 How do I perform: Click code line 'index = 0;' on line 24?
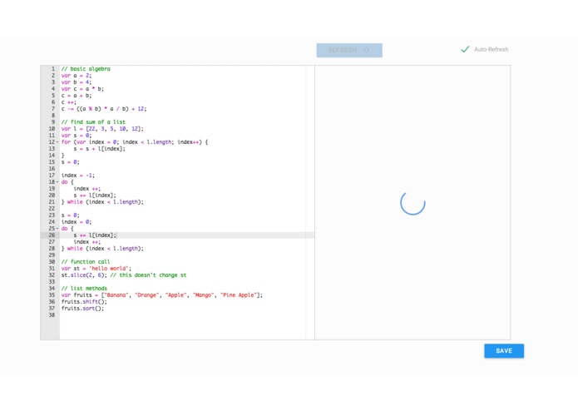(77, 222)
